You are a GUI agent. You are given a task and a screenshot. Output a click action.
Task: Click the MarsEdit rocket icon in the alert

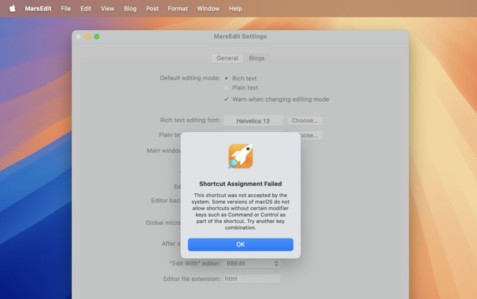click(x=240, y=156)
